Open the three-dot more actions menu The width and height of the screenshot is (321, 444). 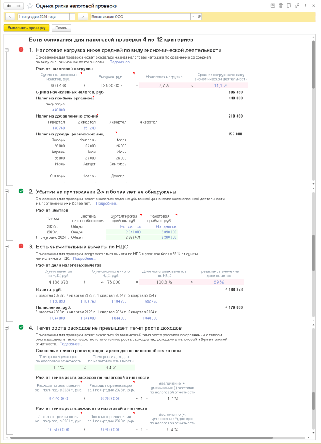pyautogui.click(x=305, y=6)
